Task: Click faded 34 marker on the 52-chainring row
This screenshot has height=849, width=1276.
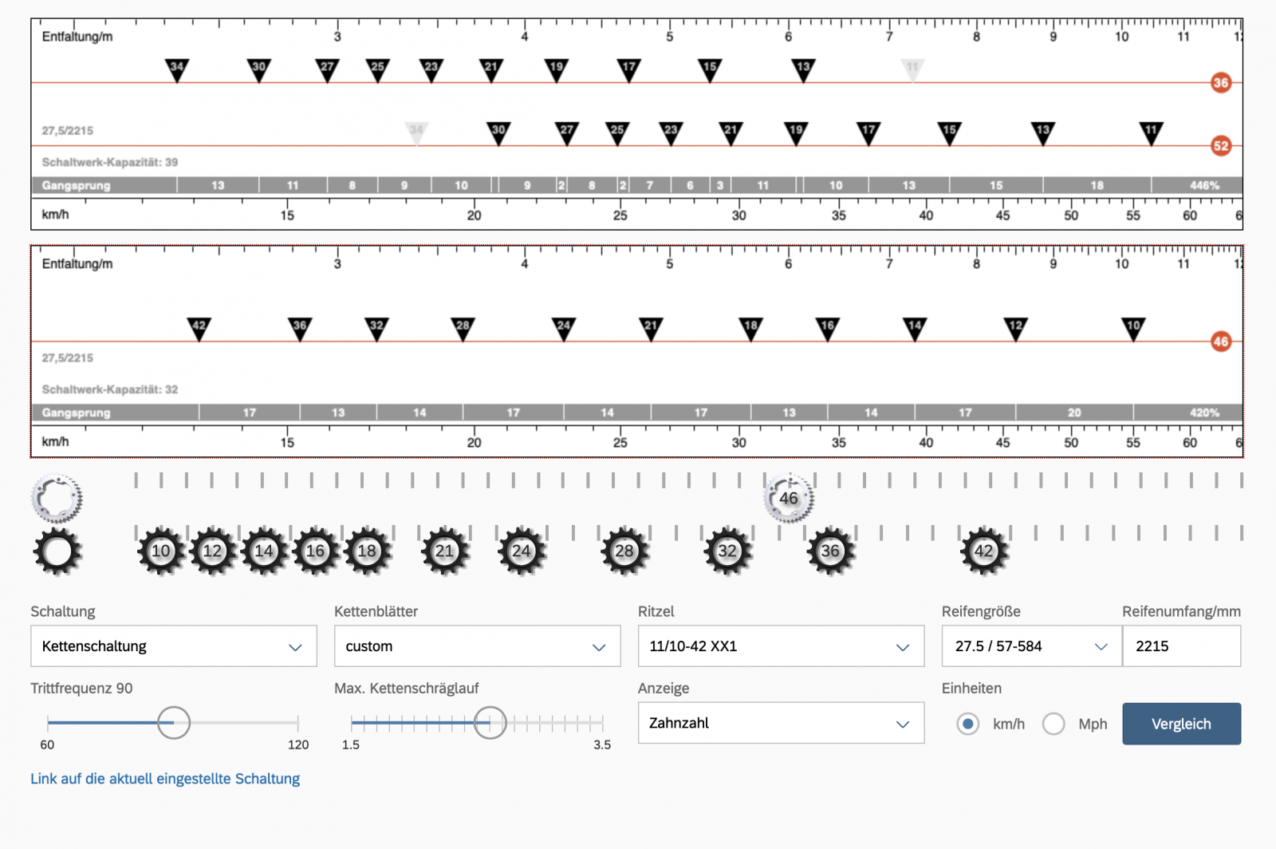Action: click(416, 132)
